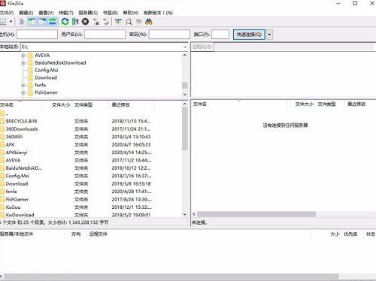Click the local file list scroll down arrow
This screenshot has width=376, height=281.
point(185,214)
